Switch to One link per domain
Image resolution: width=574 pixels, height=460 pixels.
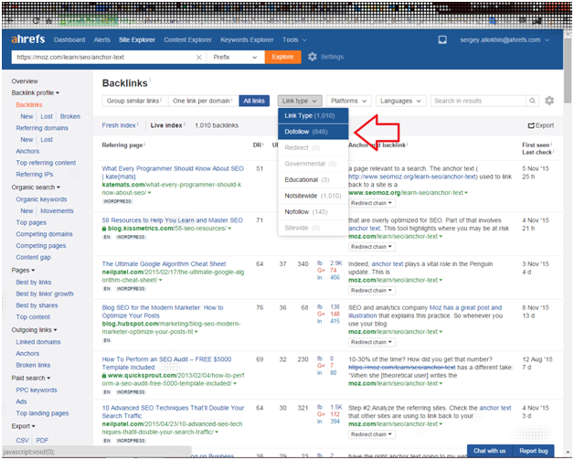click(203, 101)
